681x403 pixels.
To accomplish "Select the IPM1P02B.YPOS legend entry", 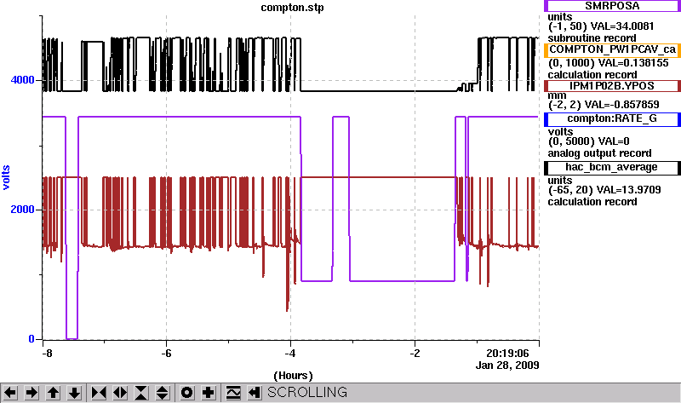I will (612, 86).
